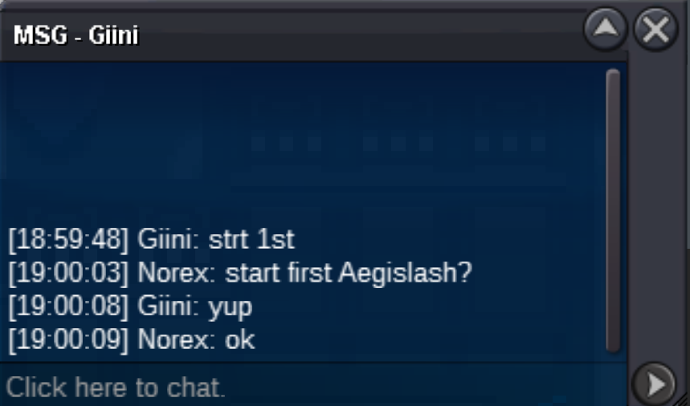Select the 'MSG - Giini' window title

[76, 35]
